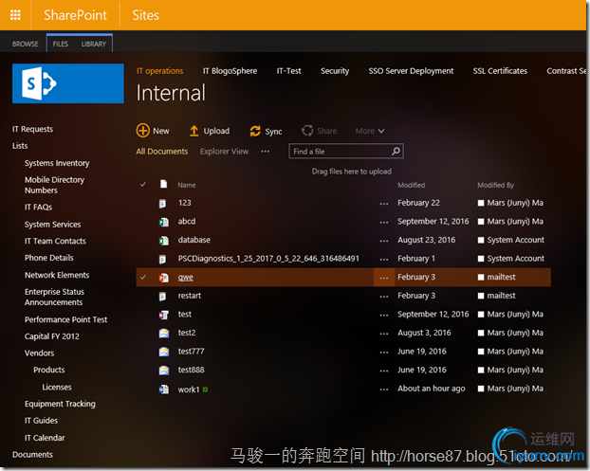Sort by the Modified column header

pyautogui.click(x=412, y=185)
